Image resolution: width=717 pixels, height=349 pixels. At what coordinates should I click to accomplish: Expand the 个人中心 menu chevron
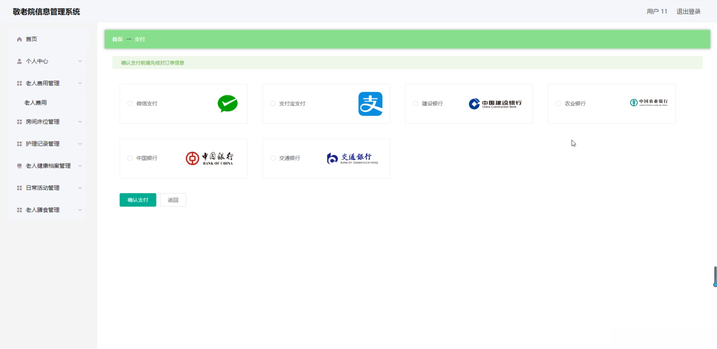click(80, 61)
